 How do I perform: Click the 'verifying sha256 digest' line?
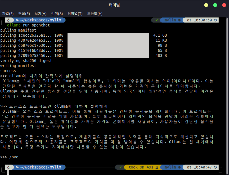(x=26, y=61)
